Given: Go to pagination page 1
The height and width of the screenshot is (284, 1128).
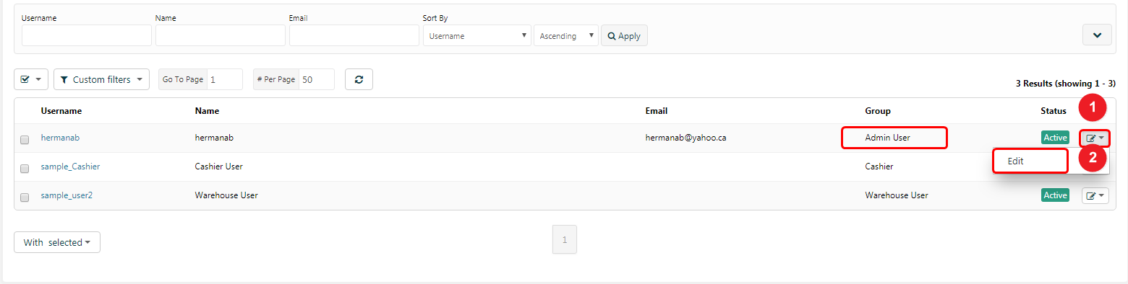Looking at the screenshot, I should 565,239.
